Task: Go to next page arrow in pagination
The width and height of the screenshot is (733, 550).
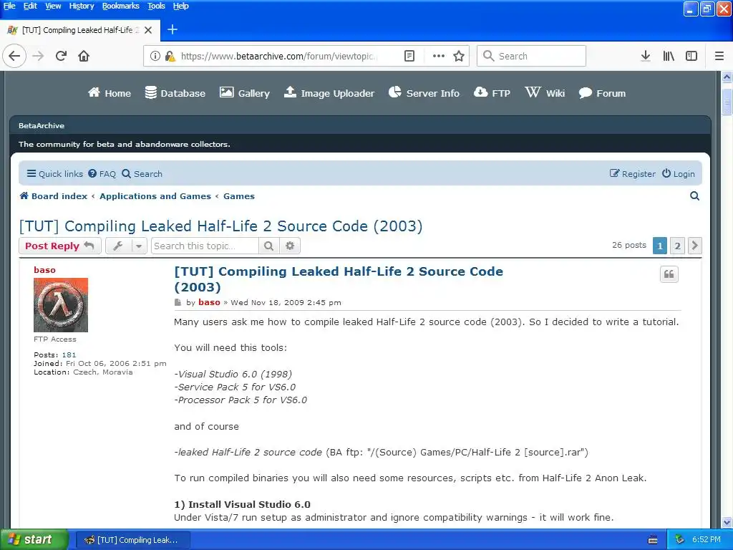Action: click(x=694, y=245)
